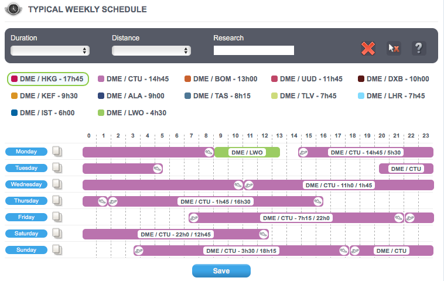The height and width of the screenshot is (281, 444).
Task: Click the green DME / LWO color swatch
Action: pyautogui.click(x=101, y=113)
